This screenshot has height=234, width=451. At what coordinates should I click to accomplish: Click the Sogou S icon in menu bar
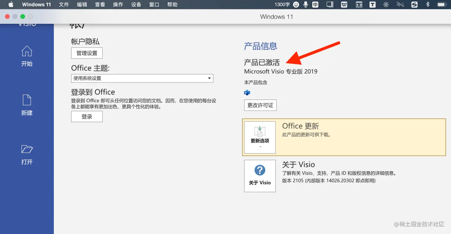[x=414, y=5]
